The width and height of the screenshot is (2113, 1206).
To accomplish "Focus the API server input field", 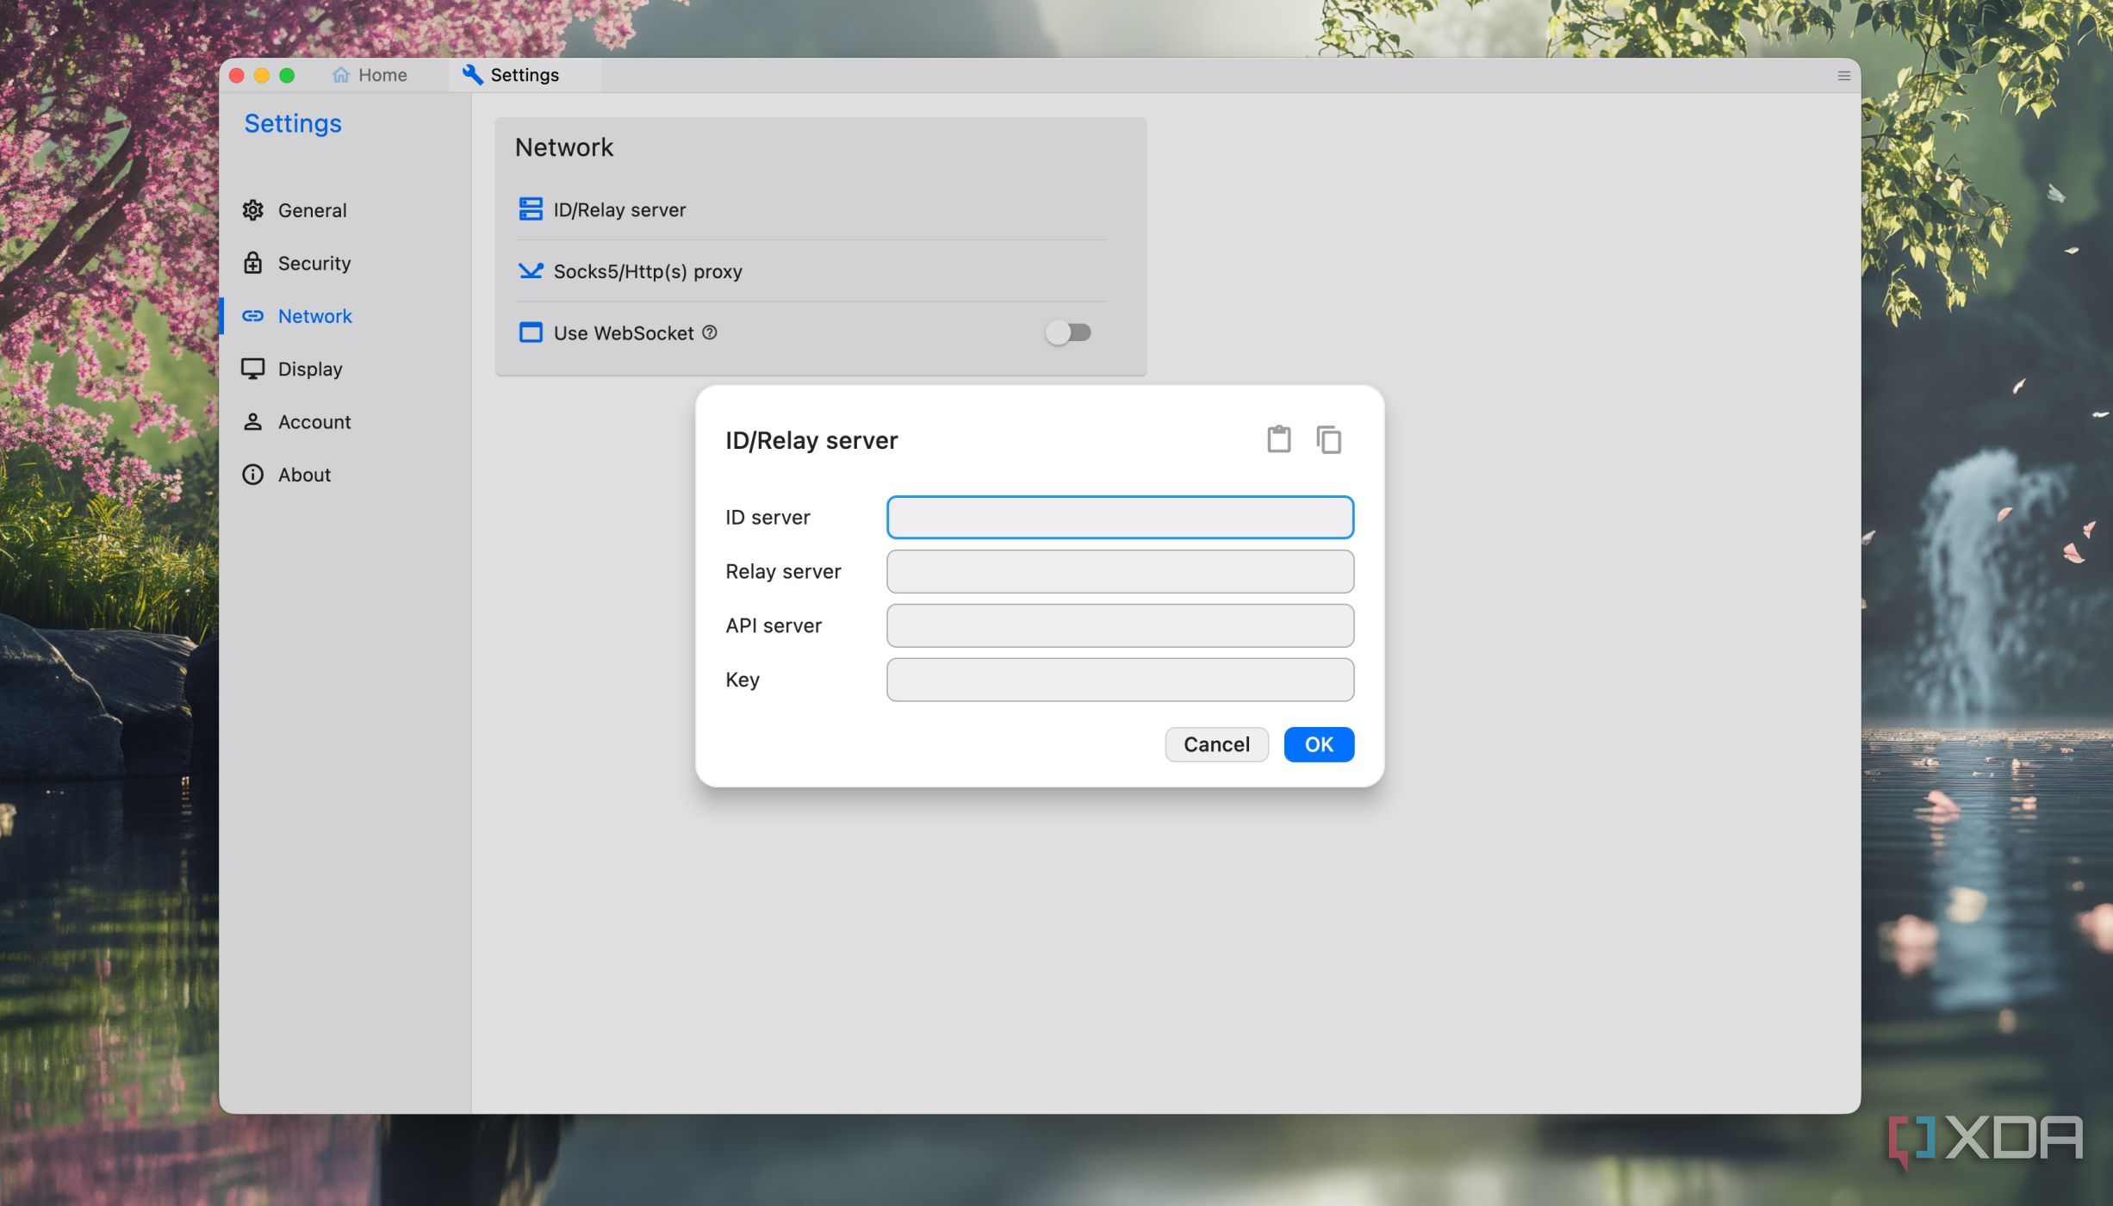I will tap(1120, 625).
